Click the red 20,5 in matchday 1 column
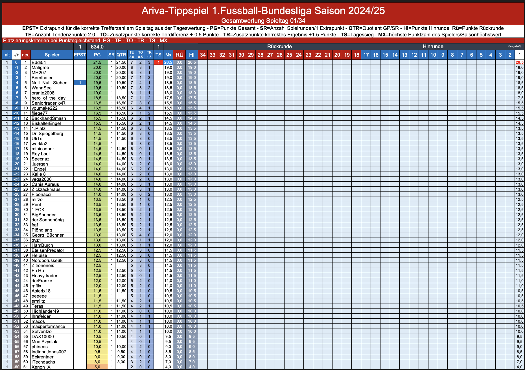 click(519, 62)
